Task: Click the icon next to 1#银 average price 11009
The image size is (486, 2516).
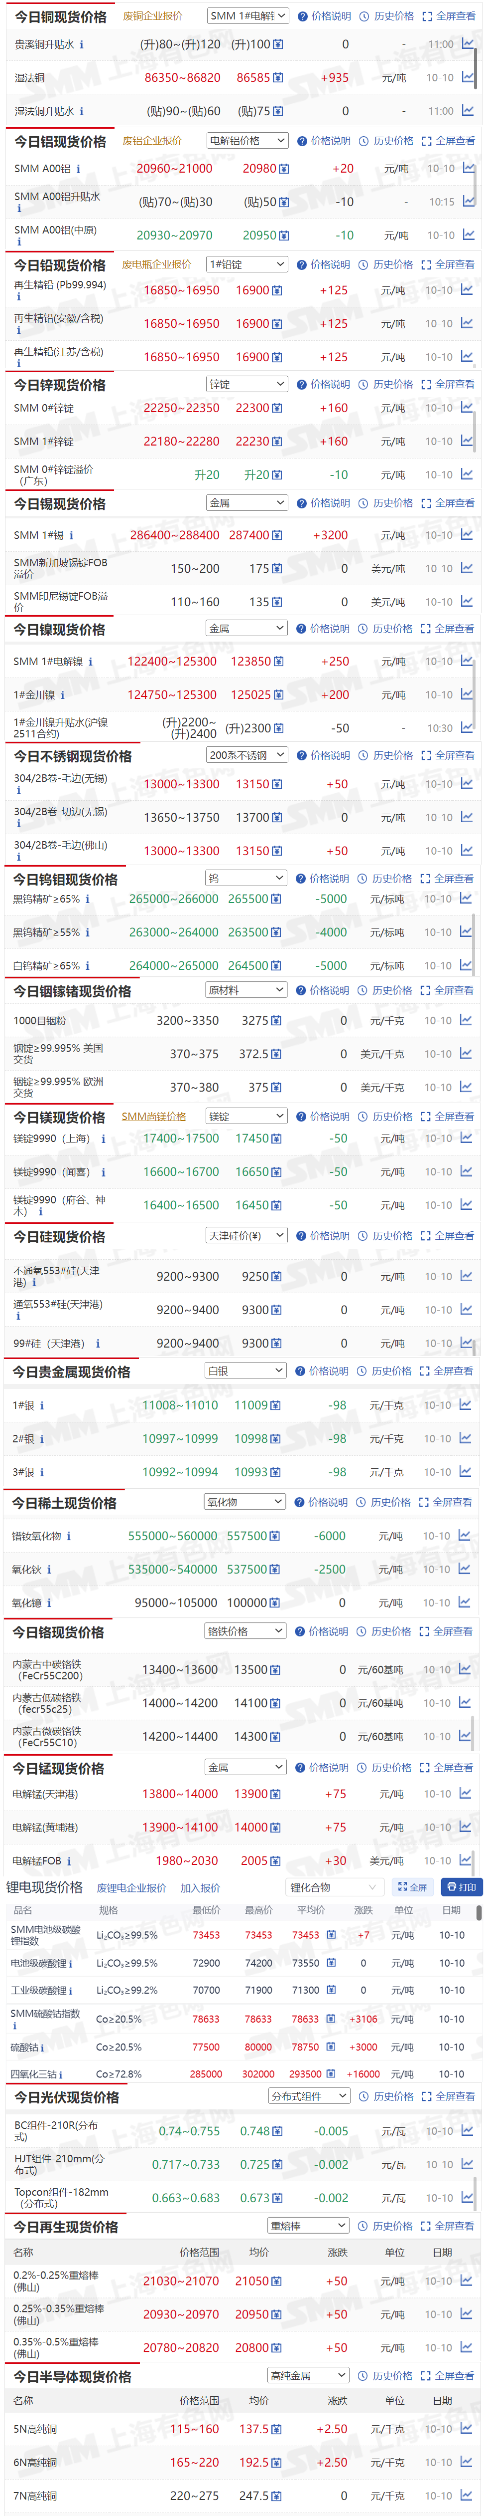Action: click(x=276, y=1405)
